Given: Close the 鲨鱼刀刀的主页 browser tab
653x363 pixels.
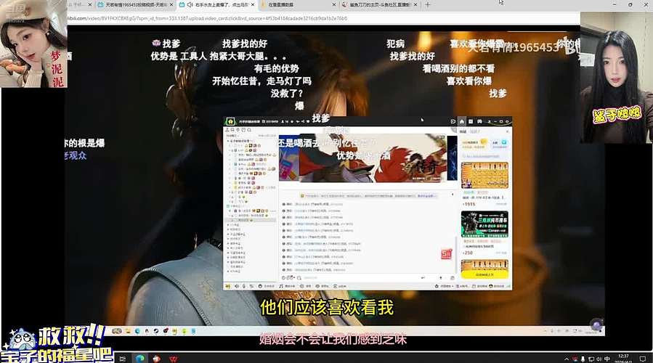Looking at the screenshot, I should pos(415,4).
